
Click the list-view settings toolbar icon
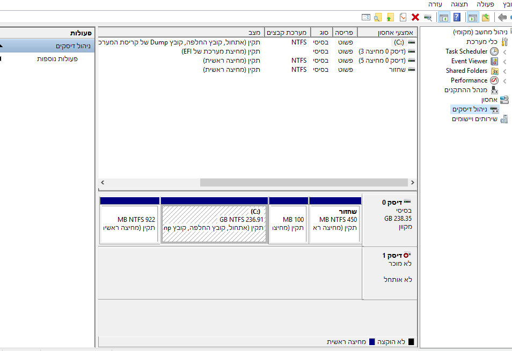coord(365,17)
